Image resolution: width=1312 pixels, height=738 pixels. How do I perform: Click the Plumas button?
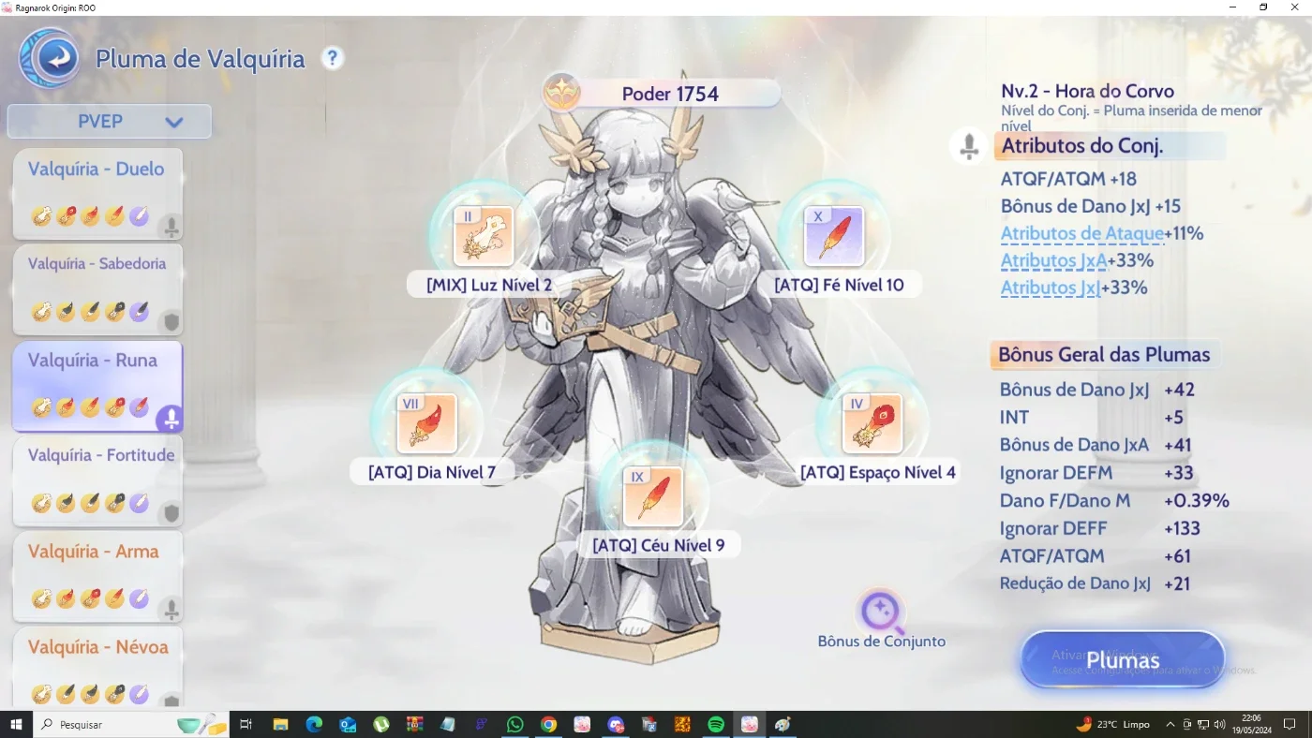[1123, 660]
